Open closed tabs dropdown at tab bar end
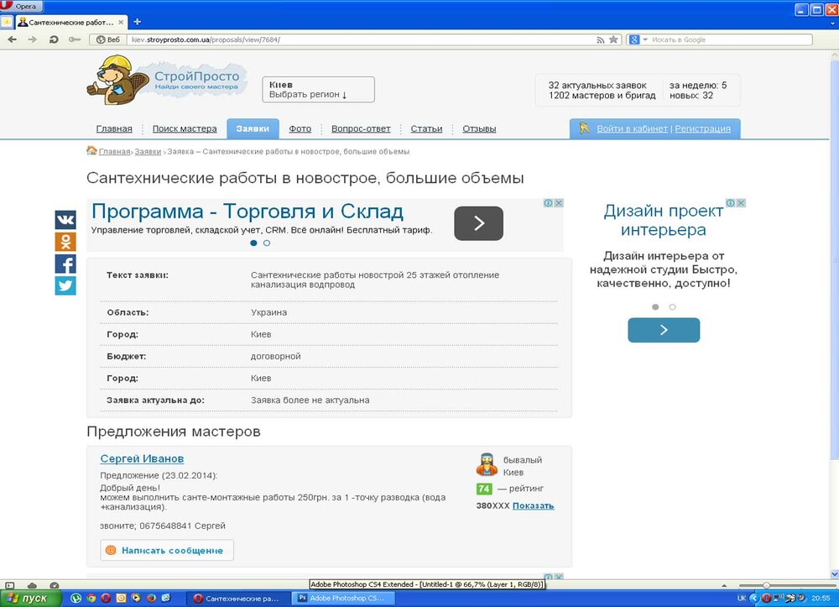The height and width of the screenshot is (607, 839). coord(832,23)
